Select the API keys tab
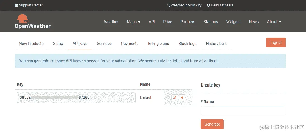This screenshot has height=132, width=306. click(80, 44)
